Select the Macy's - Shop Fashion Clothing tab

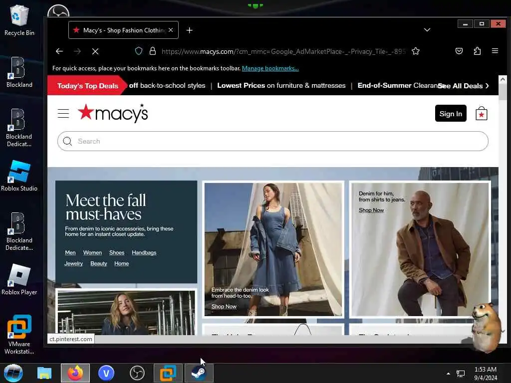(x=124, y=30)
